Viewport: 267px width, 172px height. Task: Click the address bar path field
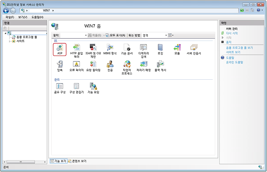pyautogui.click(x=129, y=10)
